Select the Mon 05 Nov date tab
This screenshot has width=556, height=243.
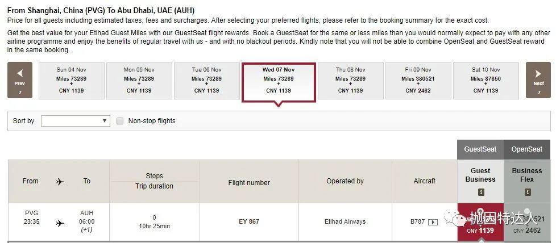tap(139, 81)
